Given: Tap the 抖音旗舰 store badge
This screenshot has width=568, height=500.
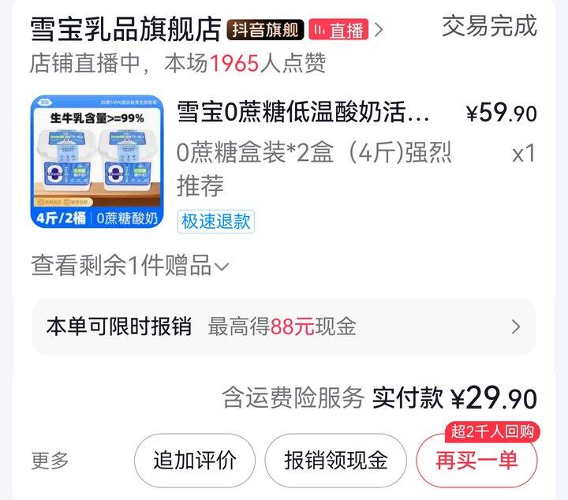Looking at the screenshot, I should [265, 30].
